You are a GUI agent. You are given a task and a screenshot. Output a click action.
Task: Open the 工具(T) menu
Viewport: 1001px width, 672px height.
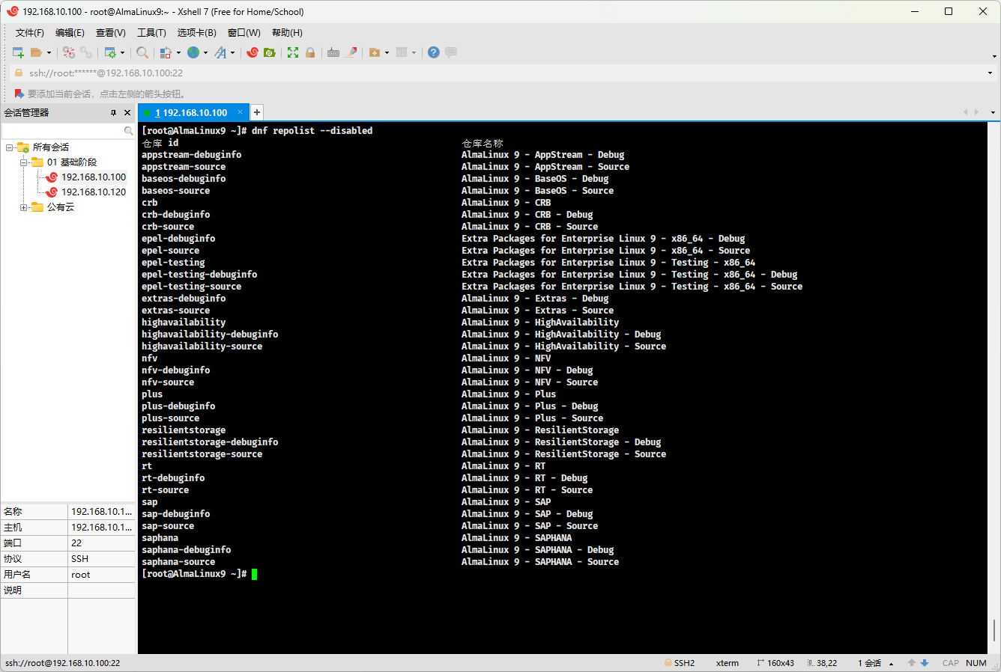[x=151, y=33]
